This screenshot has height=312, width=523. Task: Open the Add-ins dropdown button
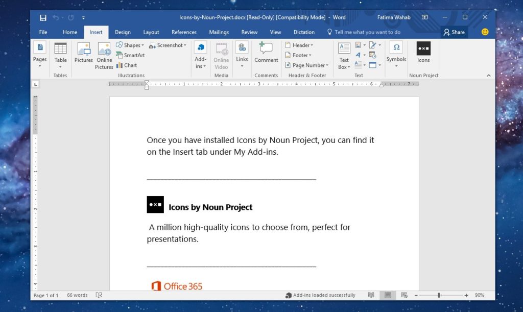200,55
